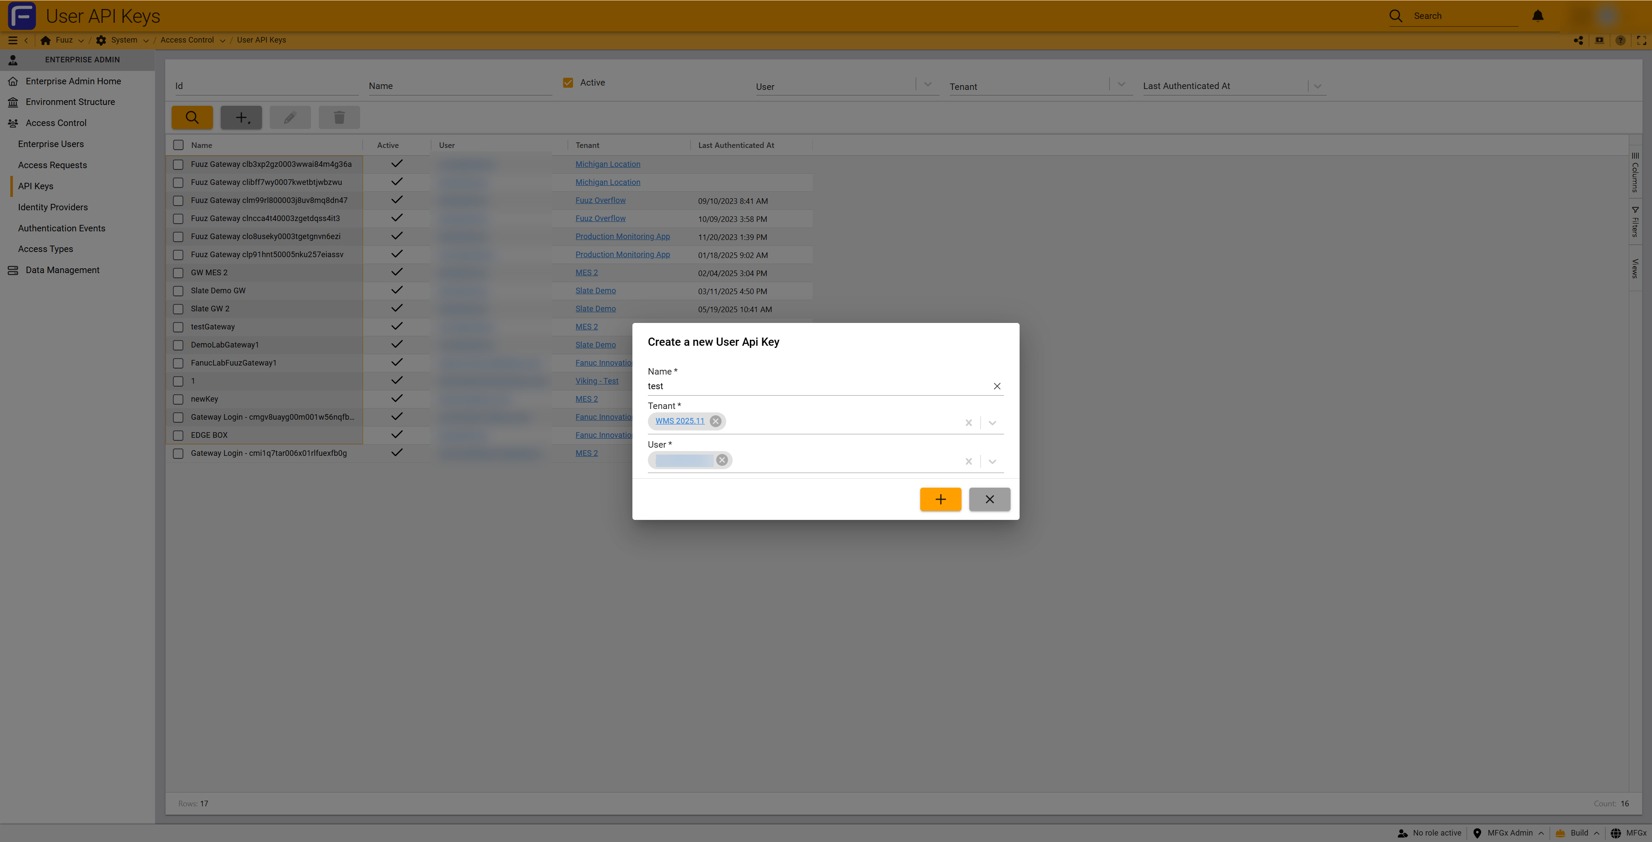Open Data Management in sidebar
Image resolution: width=1652 pixels, height=842 pixels.
pos(62,270)
